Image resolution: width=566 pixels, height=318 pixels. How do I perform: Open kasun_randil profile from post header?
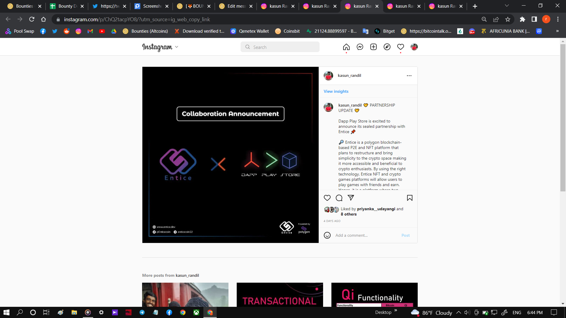point(349,76)
